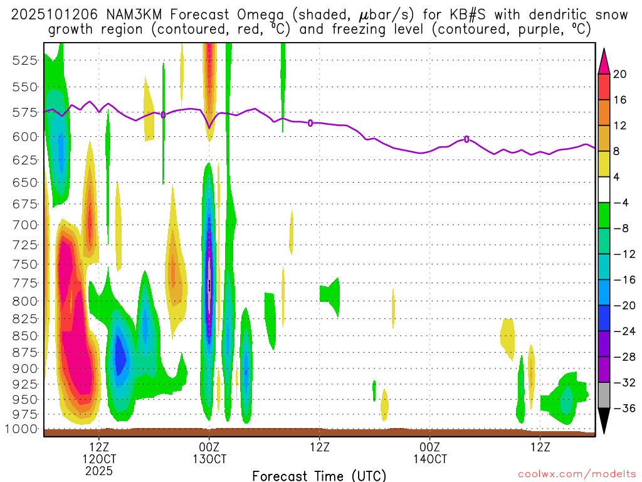Click the purple -28 to -32 colorbar segment
642x482 pixels.
point(604,370)
